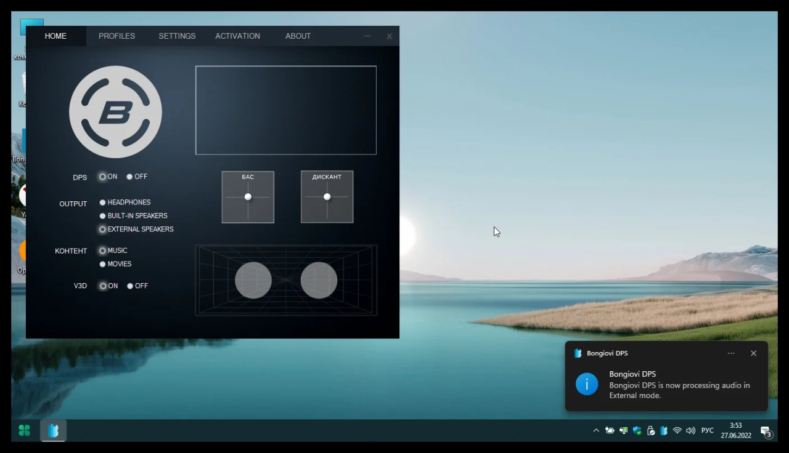Switch input language РУС indicator
This screenshot has height=453, width=789.
[x=708, y=431]
